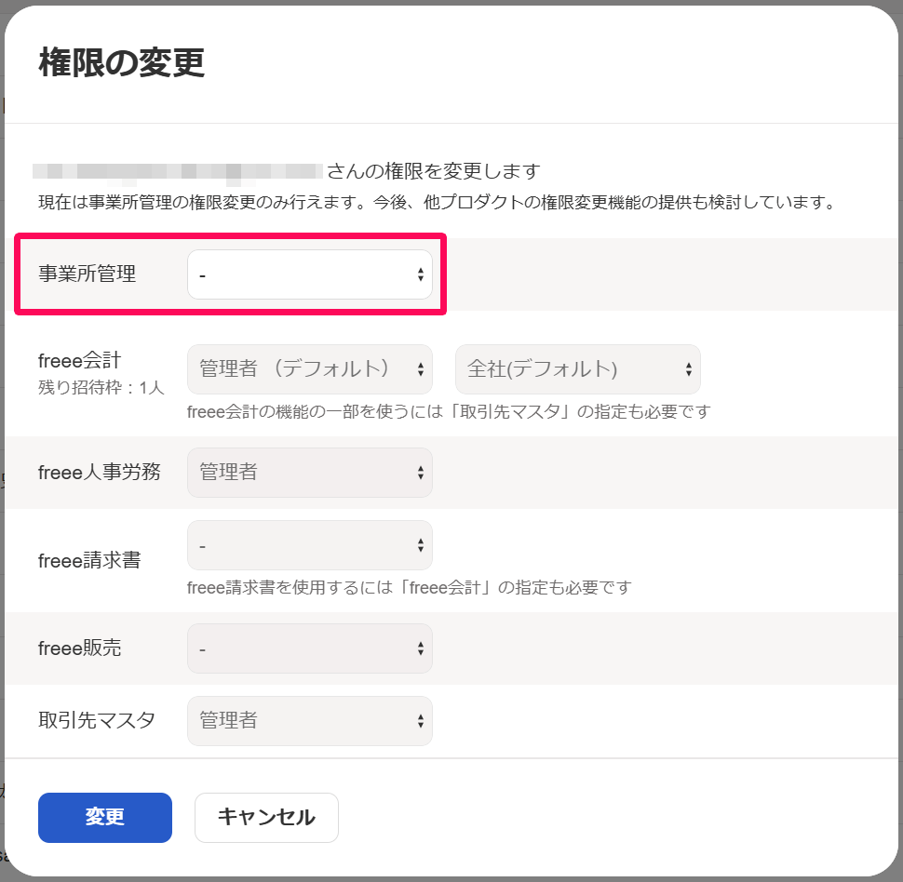Viewport: 903px width, 882px height.
Task: Open the 事業所管理 permission dropdown
Action: [x=310, y=274]
